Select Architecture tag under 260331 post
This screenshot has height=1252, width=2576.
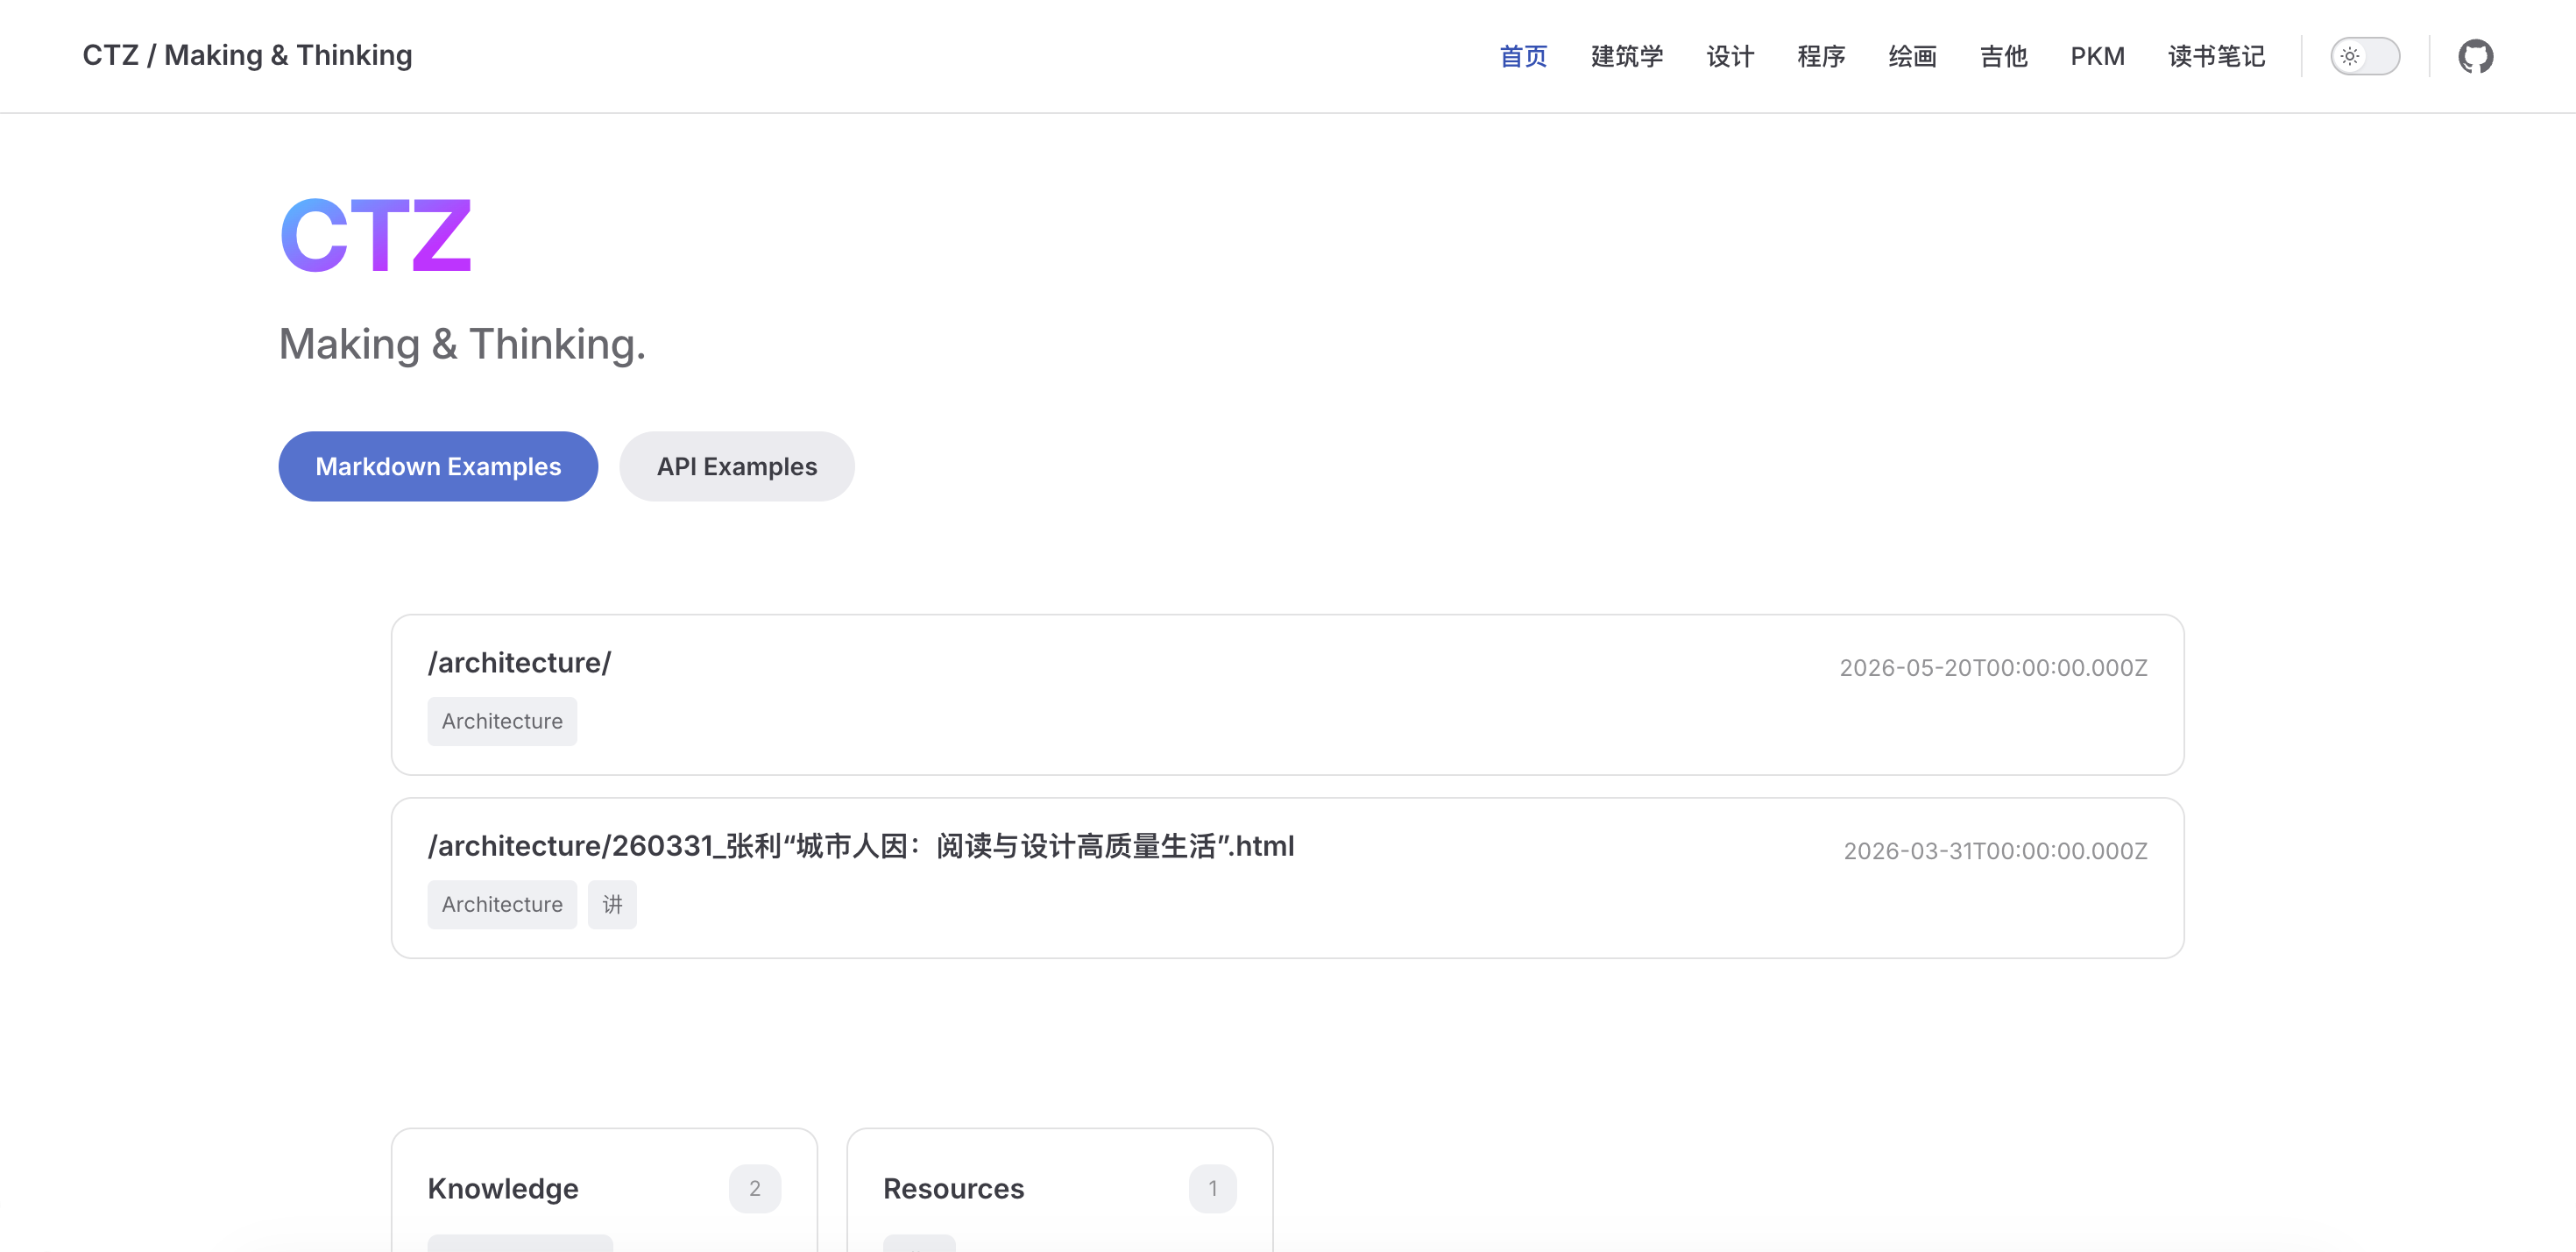point(502,904)
